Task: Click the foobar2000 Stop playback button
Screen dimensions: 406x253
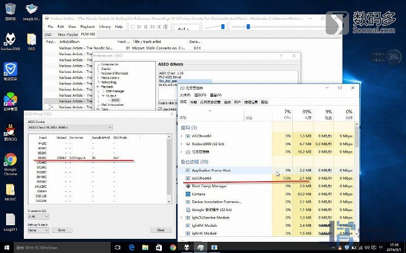Action: pyautogui.click(x=133, y=26)
